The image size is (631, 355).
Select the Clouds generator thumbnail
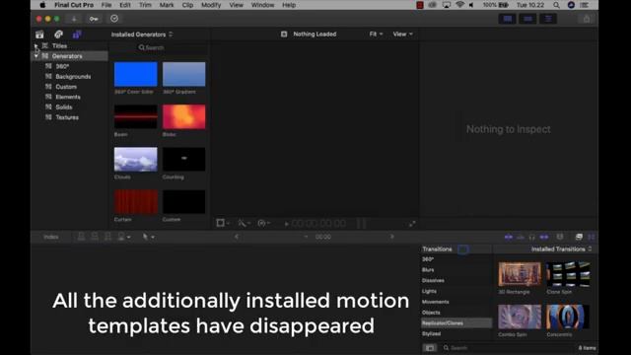136,160
